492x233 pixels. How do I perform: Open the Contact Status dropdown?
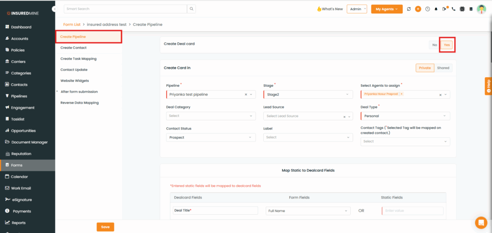210,138
